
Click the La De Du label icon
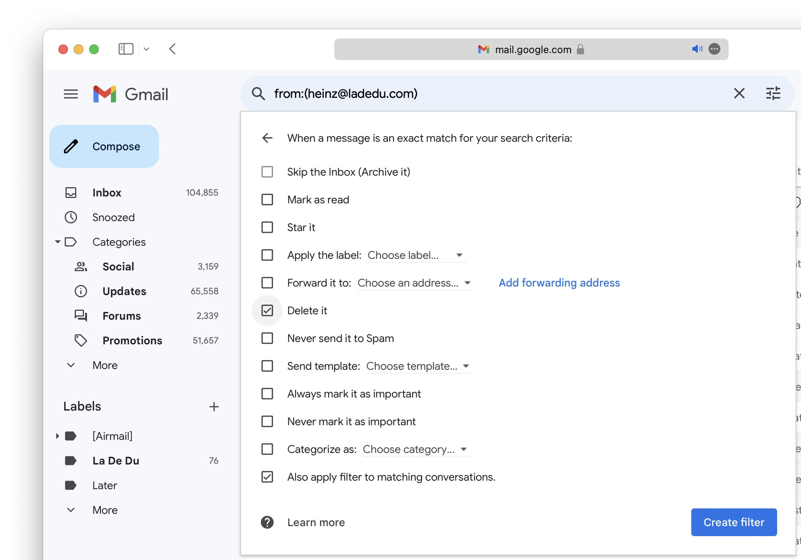click(71, 461)
